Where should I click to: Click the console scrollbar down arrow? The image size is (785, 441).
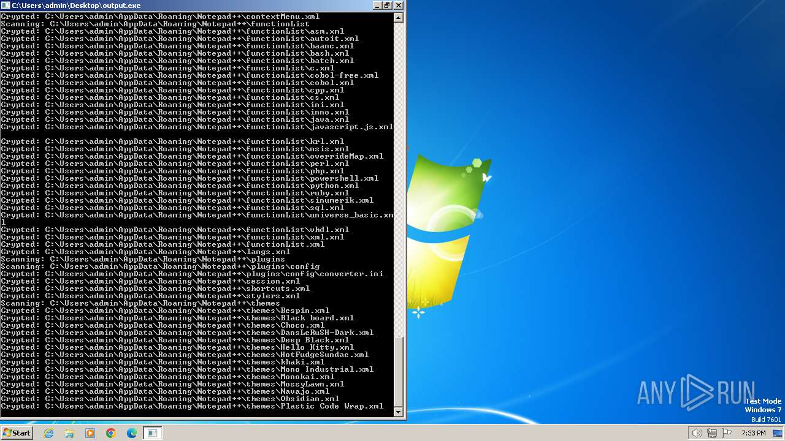pyautogui.click(x=399, y=412)
